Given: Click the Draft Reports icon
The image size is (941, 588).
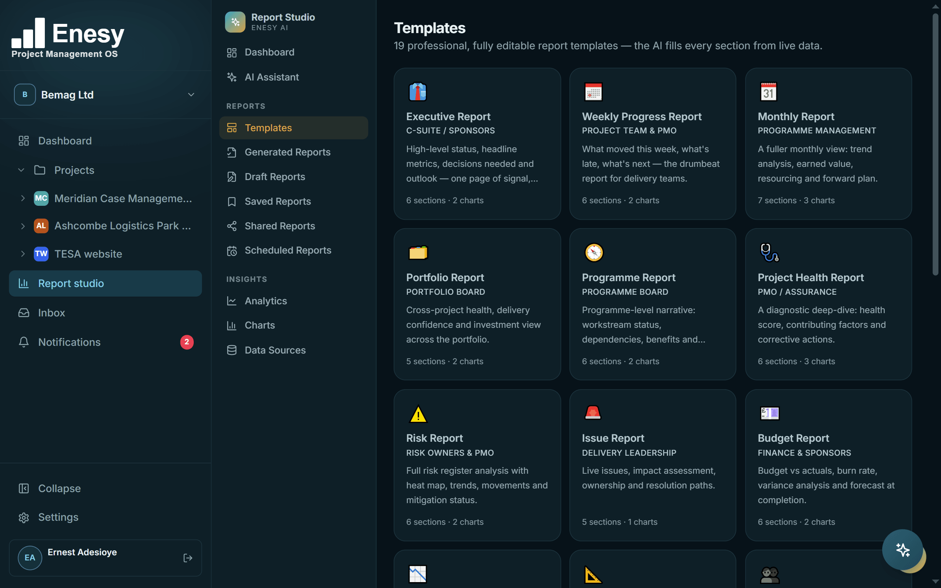Looking at the screenshot, I should (x=232, y=177).
